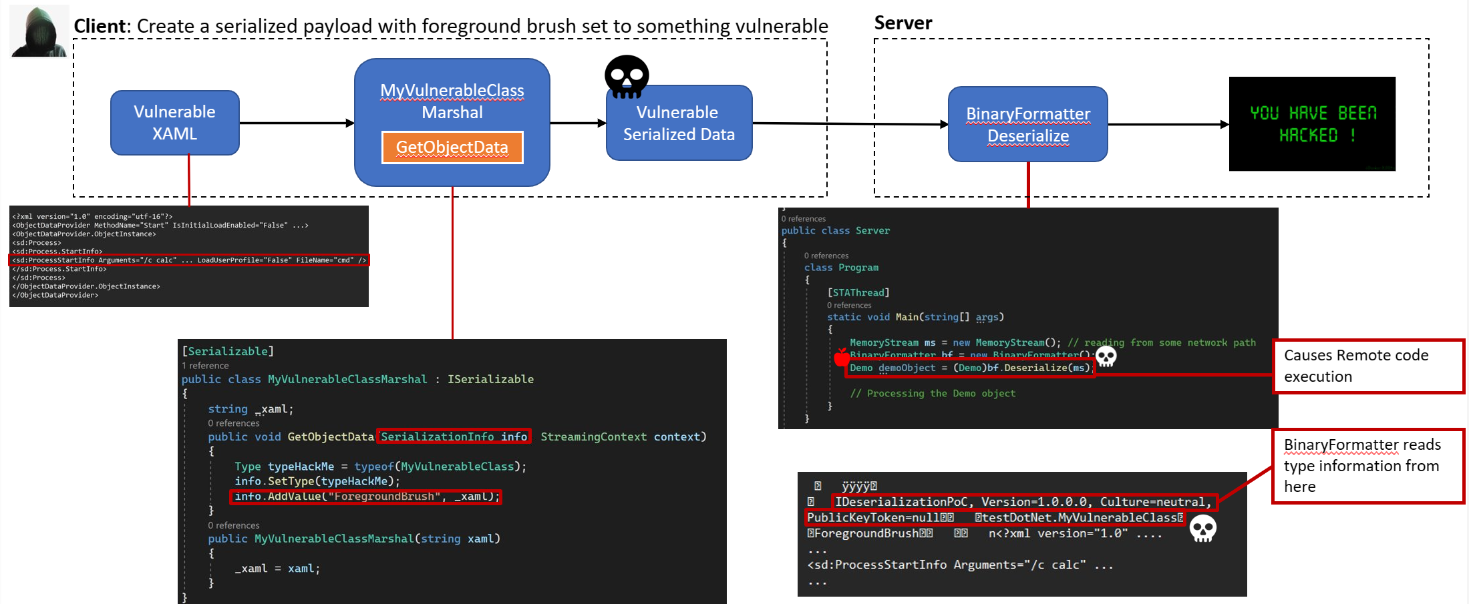This screenshot has height=604, width=1469.
Task: Click the BinaryFormatter Deserialize box
Action: tap(1028, 124)
